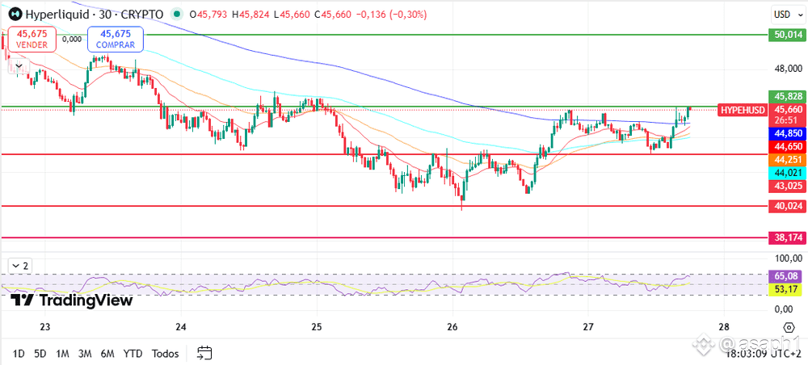Click the blue COMPRAR buy button
The height and width of the screenshot is (365, 808).
pyautogui.click(x=116, y=39)
